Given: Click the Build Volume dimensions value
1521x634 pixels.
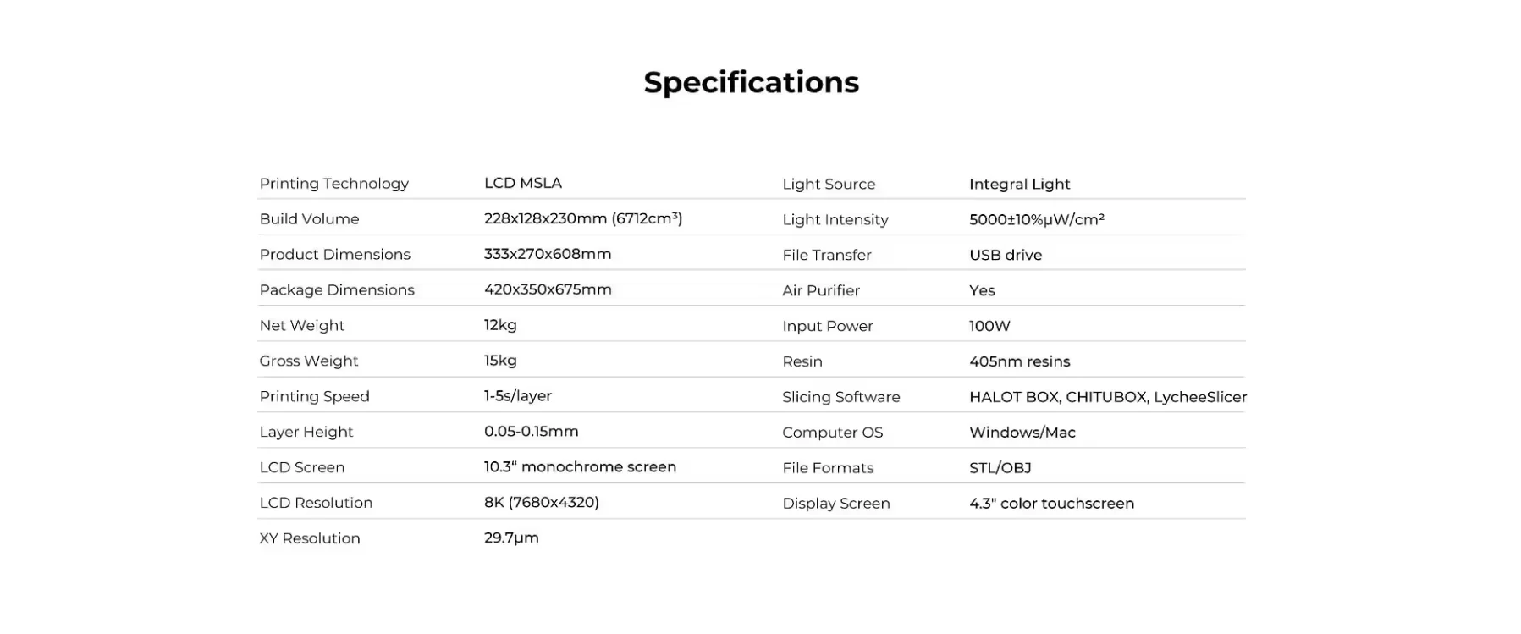Looking at the screenshot, I should [582, 218].
